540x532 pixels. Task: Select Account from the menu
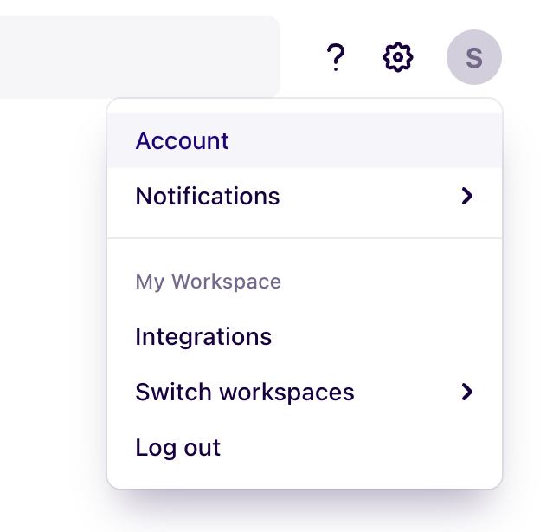click(x=305, y=140)
